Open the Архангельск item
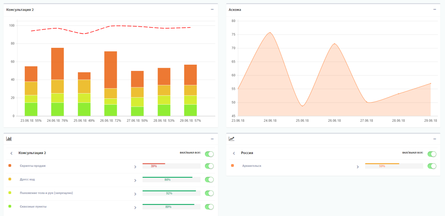The height and width of the screenshot is (216, 445). [x=252, y=166]
